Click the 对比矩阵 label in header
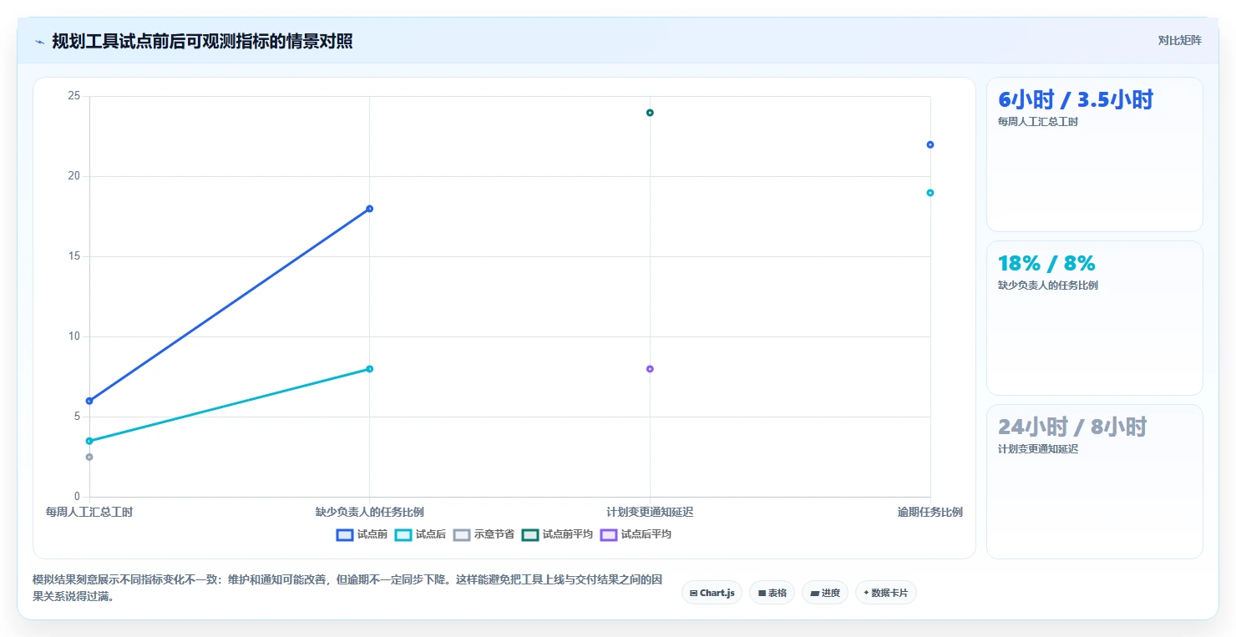This screenshot has height=637, width=1236. [1179, 41]
